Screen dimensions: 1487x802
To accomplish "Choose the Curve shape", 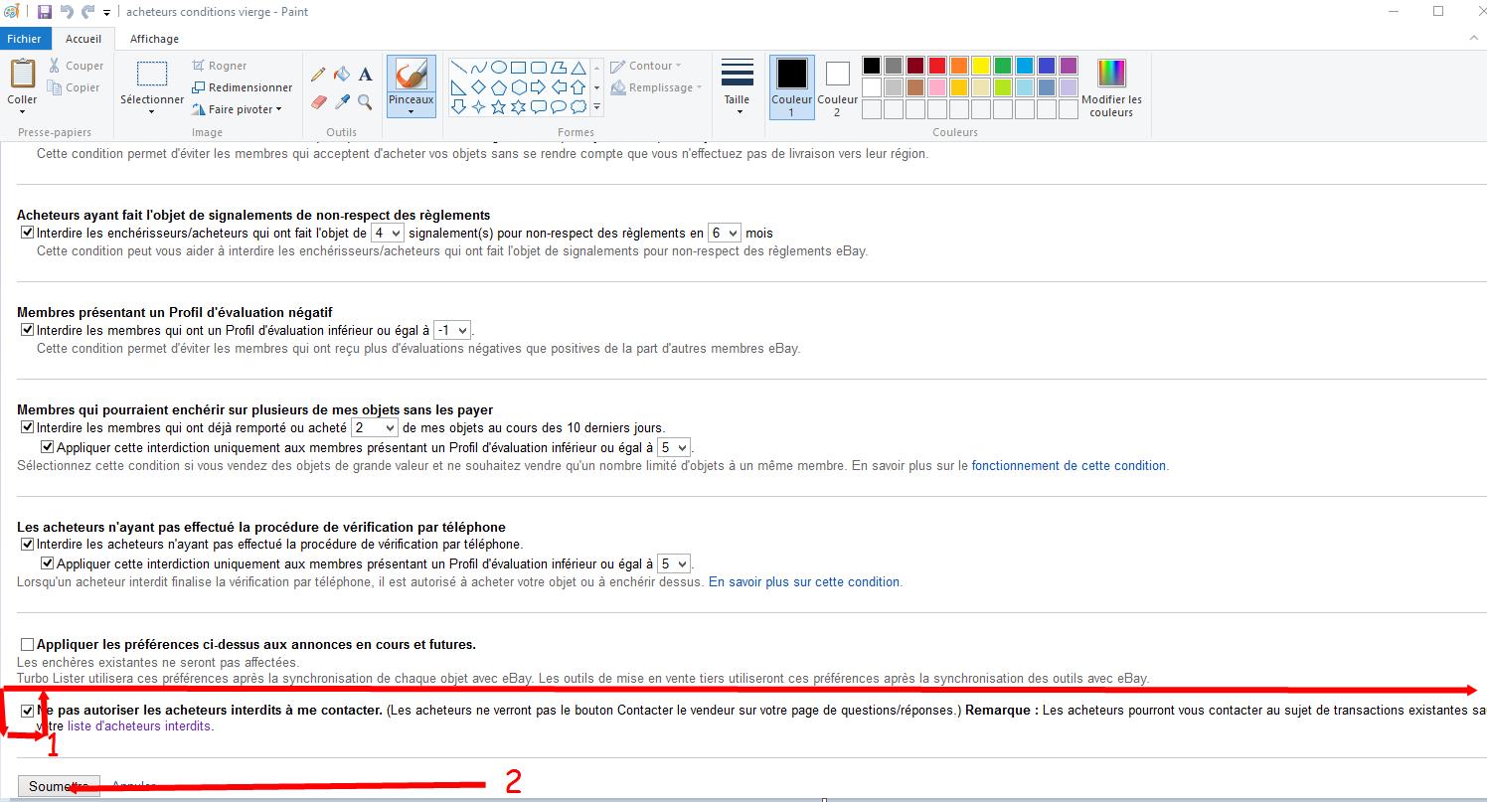I will tap(478, 68).
